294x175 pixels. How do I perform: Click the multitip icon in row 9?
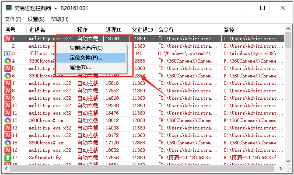coord(8,98)
